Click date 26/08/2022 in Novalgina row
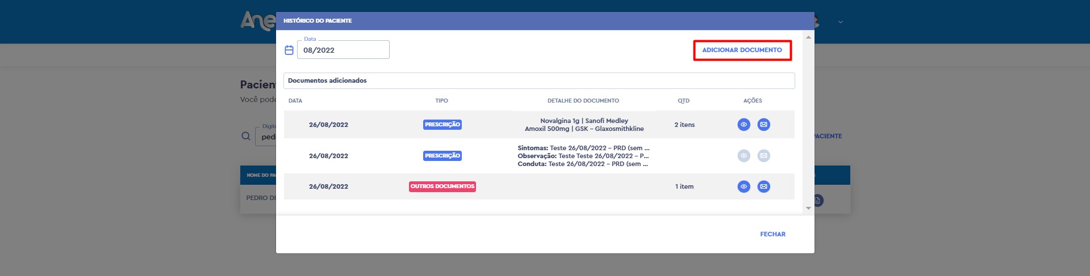The width and height of the screenshot is (1090, 276). [x=328, y=125]
